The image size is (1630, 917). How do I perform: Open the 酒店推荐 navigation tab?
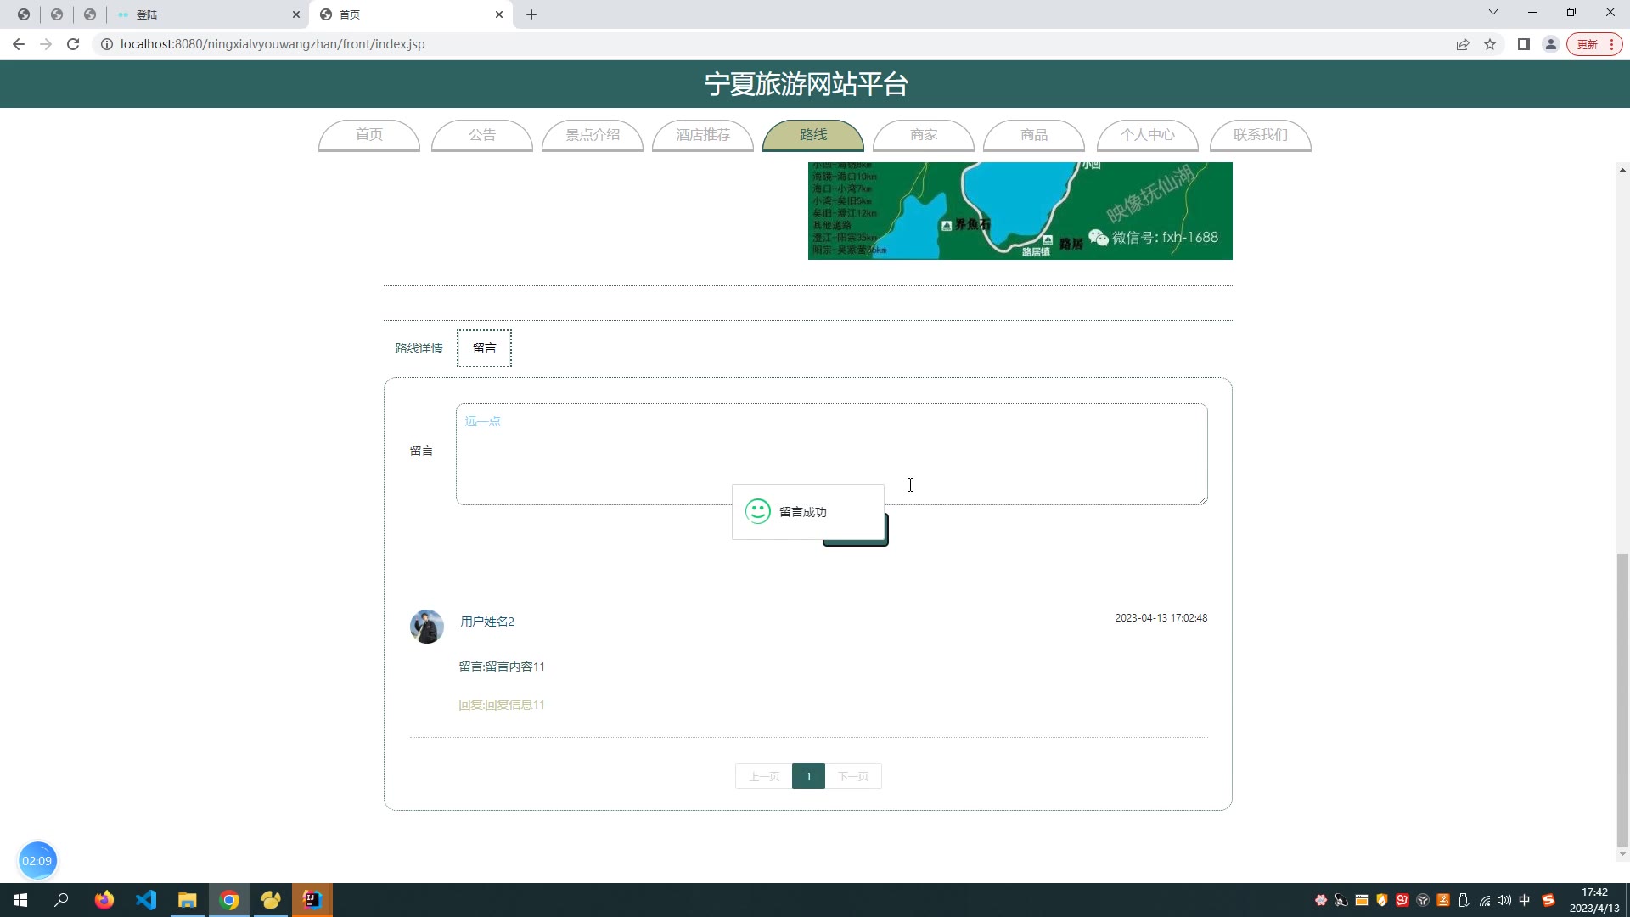coord(703,135)
